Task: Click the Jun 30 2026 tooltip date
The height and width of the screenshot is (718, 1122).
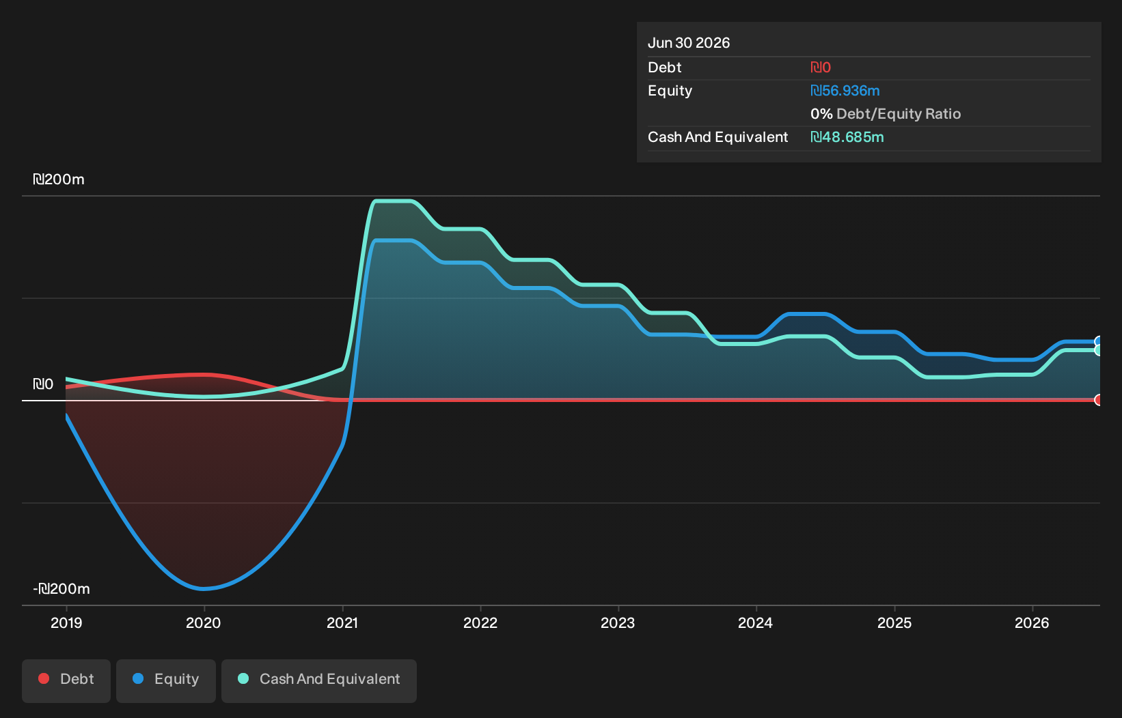Action: tap(689, 43)
